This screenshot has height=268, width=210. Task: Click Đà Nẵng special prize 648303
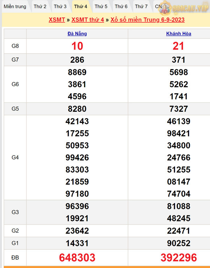click(x=77, y=257)
